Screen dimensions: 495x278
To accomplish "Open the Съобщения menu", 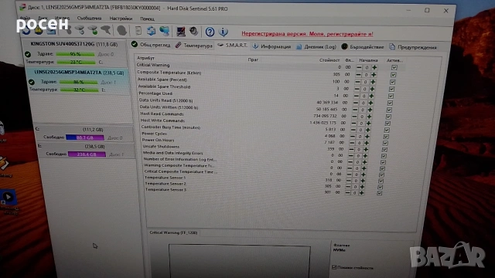I will pyautogui.click(x=90, y=19).
